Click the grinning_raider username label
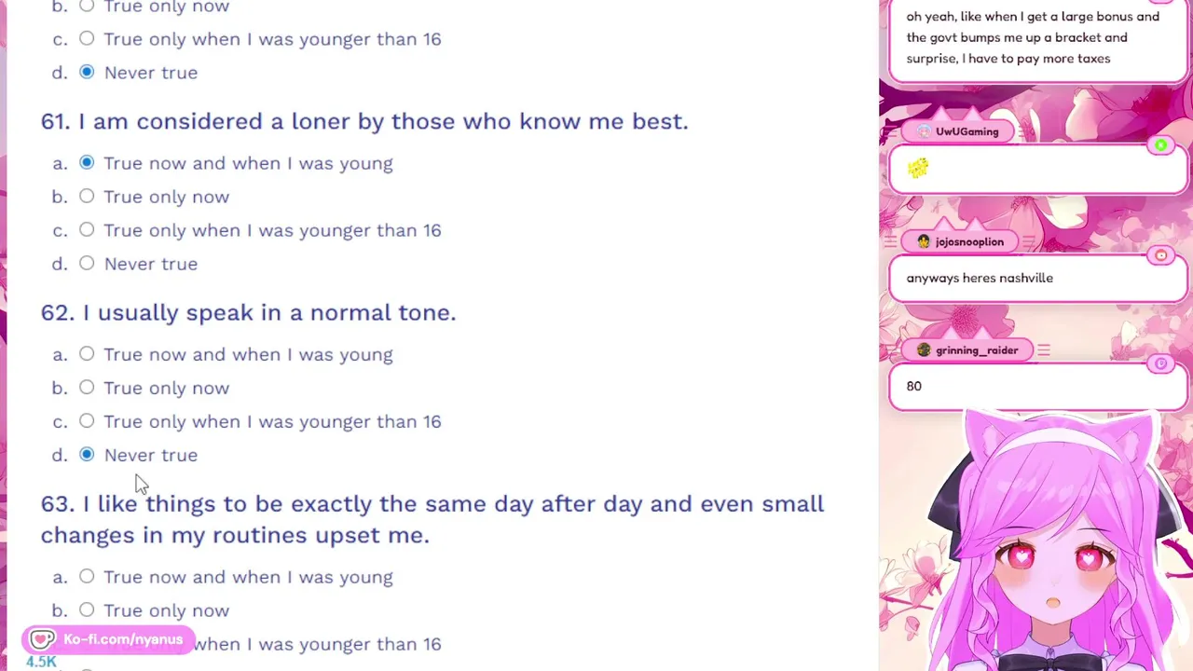 [976, 350]
